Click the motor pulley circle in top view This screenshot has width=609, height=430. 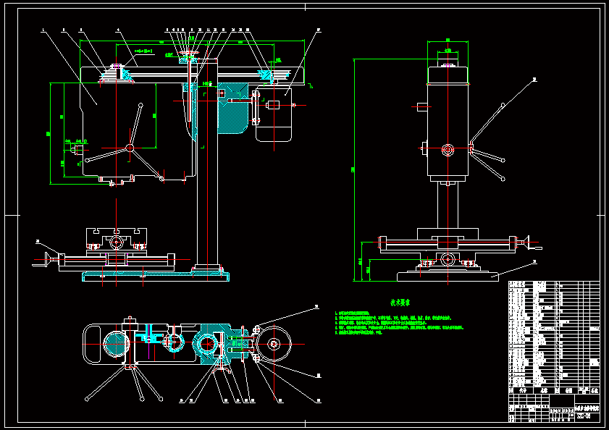(274, 344)
